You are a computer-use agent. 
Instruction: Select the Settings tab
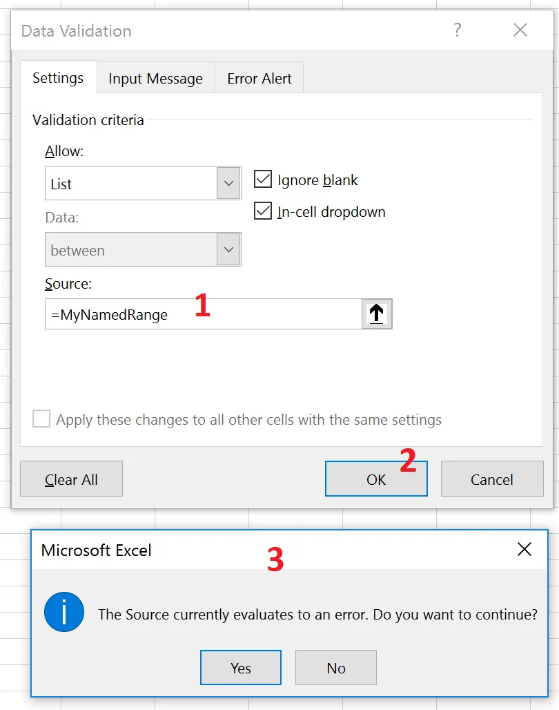click(58, 78)
